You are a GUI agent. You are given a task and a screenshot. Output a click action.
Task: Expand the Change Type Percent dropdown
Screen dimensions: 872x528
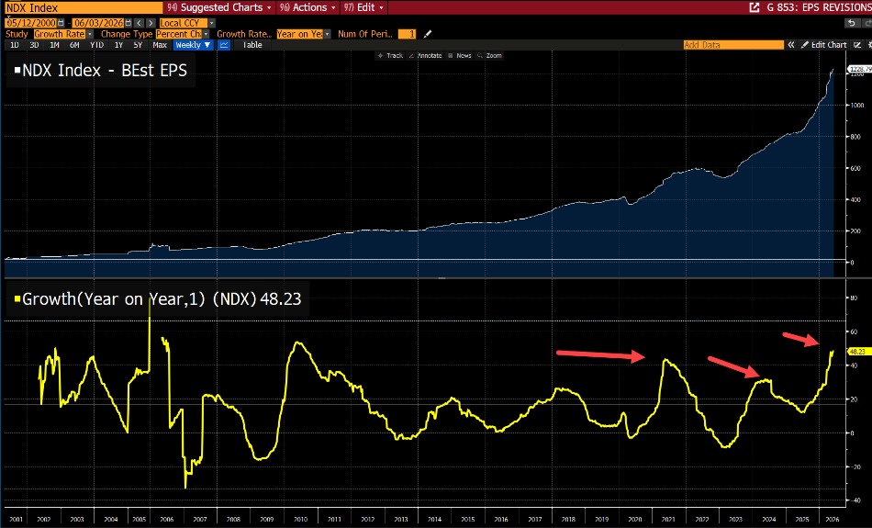[x=206, y=34]
